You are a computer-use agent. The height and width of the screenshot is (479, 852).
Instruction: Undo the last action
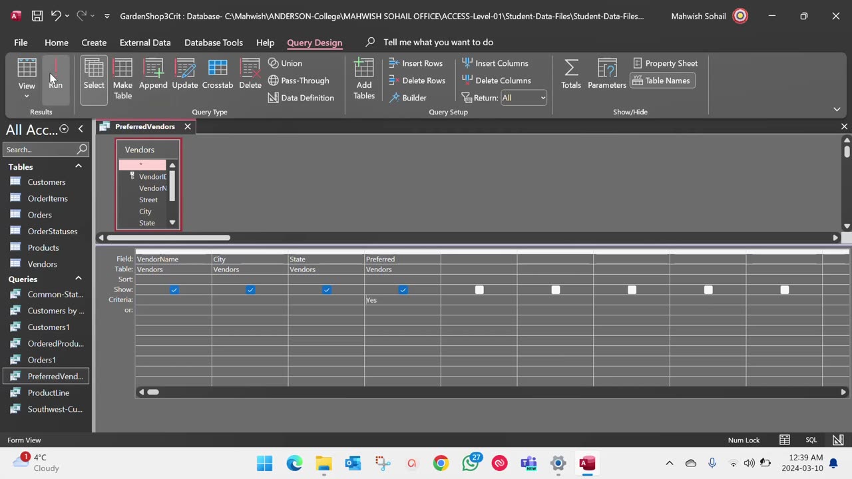coord(56,16)
